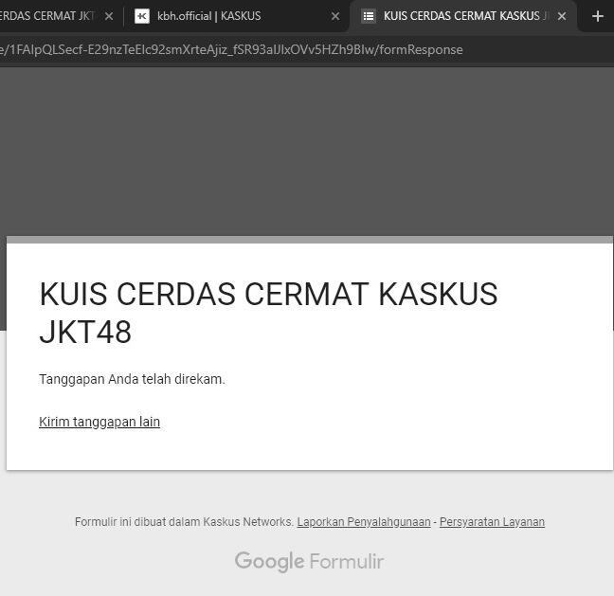Click the KUIS CERDAS CERMAT KASKUS JKT48 heading
This screenshot has width=614, height=596.
click(269, 313)
